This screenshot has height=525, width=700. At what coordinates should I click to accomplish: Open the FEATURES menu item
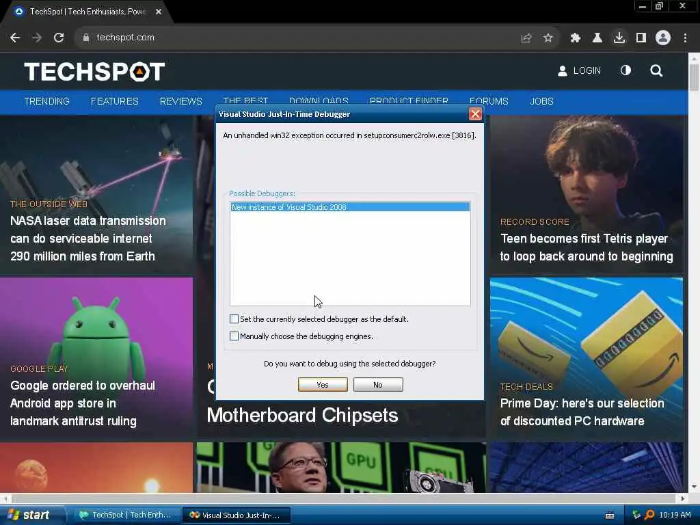[x=115, y=101]
